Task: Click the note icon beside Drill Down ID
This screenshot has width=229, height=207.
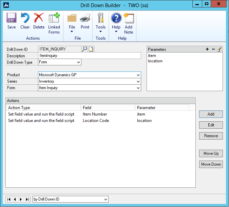Action: click(91, 49)
